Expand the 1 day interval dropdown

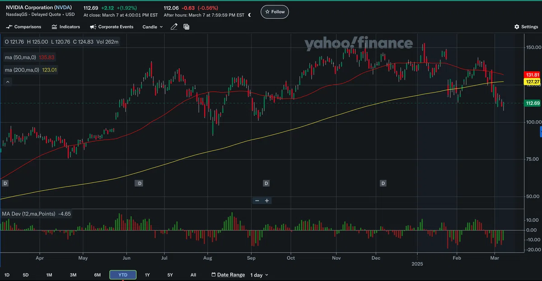tap(259, 275)
